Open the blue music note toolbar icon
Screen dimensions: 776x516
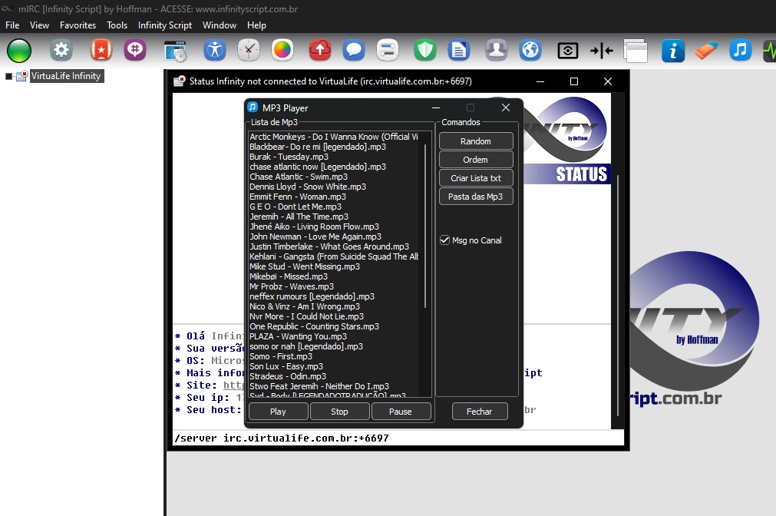(x=740, y=51)
